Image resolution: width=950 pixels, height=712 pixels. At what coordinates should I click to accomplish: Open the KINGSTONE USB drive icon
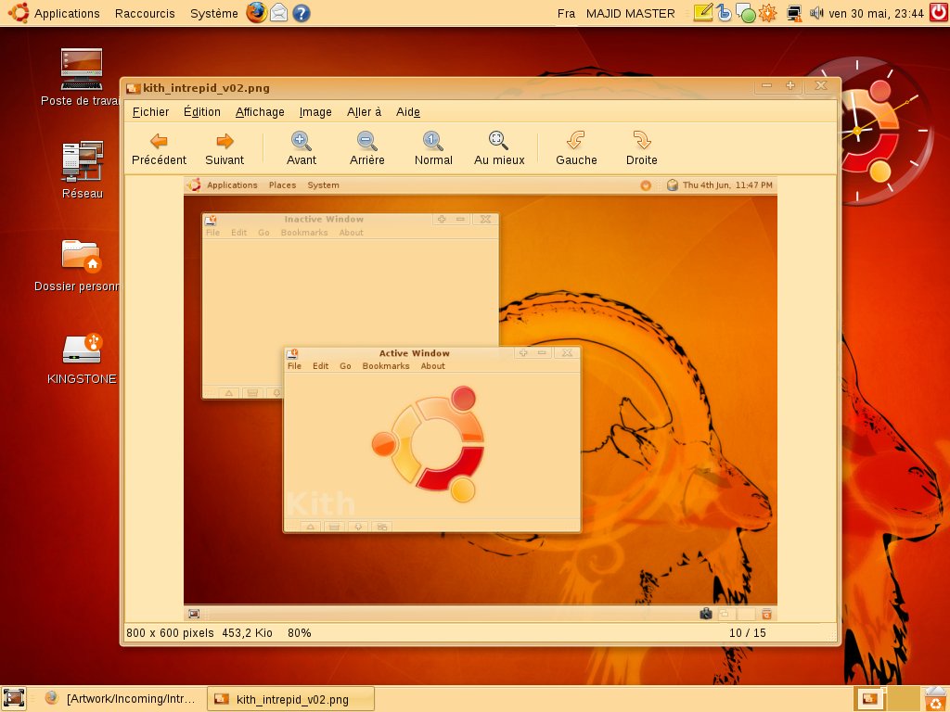(x=82, y=359)
